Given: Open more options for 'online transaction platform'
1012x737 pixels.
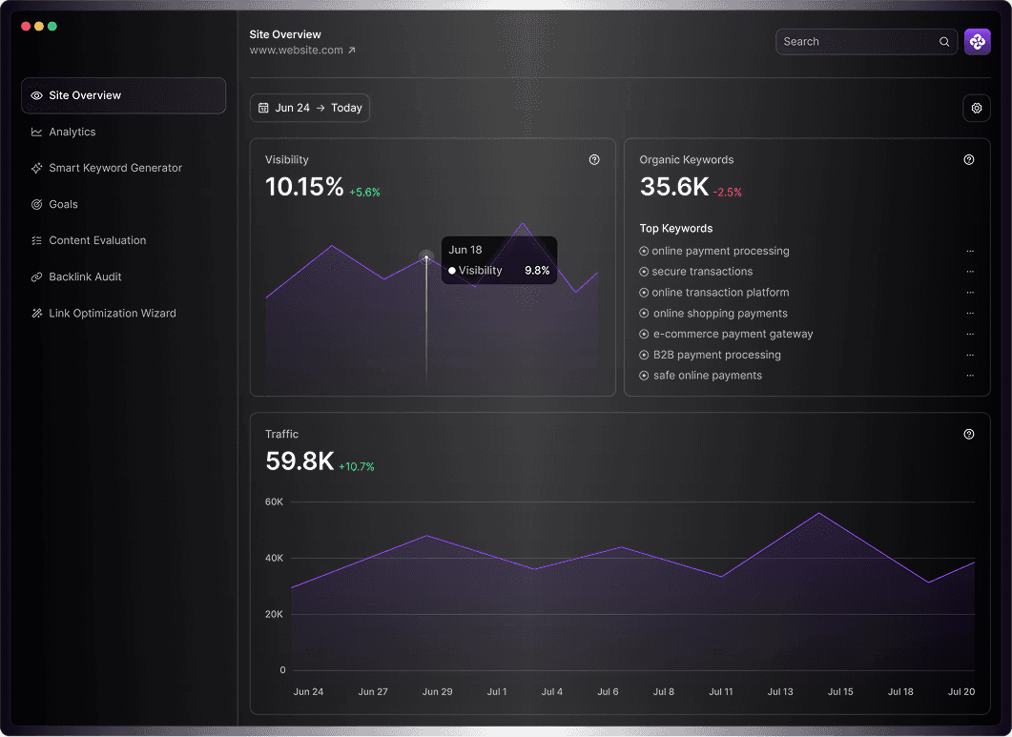Looking at the screenshot, I should point(970,293).
